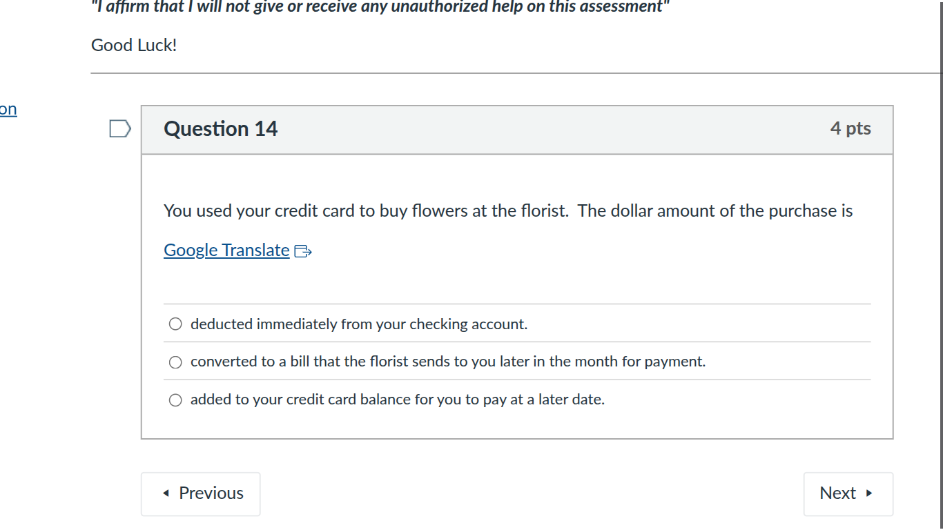Viewport: 943px width, 530px height.
Task: Choose the 'converted to a bill' answer option
Action: [x=175, y=361]
